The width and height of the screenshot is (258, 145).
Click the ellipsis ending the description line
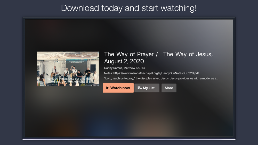(217, 79)
